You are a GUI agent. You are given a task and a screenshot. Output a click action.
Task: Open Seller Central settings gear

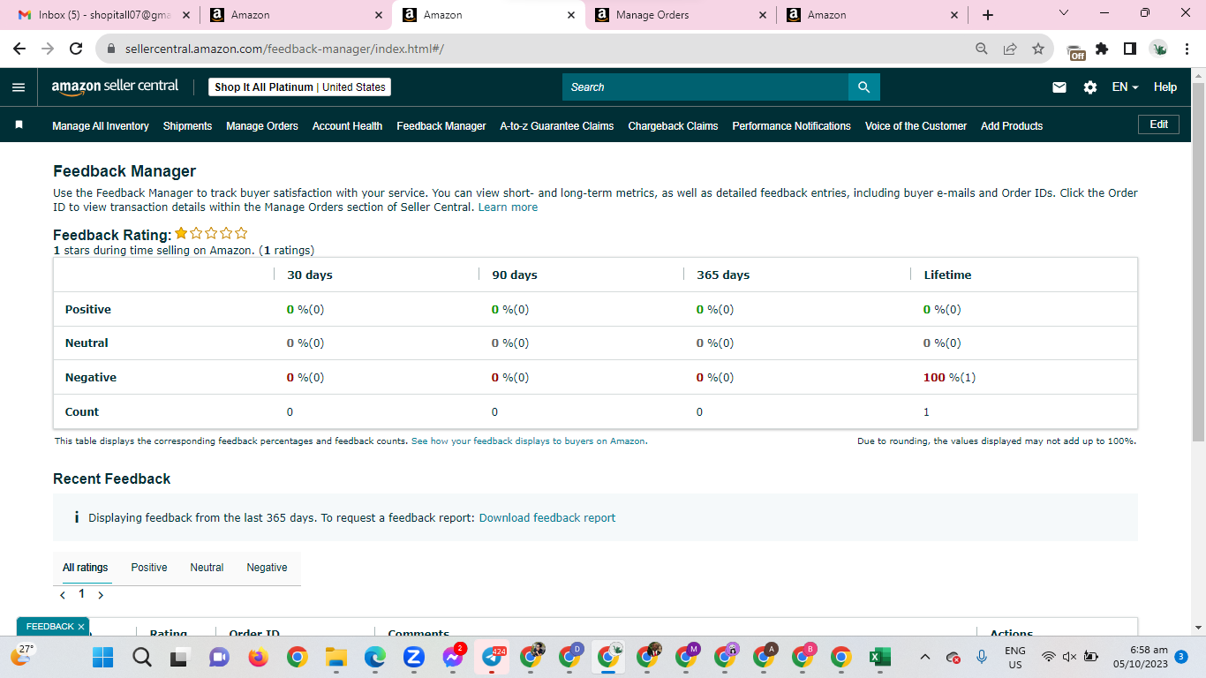tap(1090, 87)
